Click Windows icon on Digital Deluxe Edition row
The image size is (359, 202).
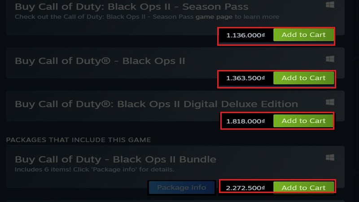(330, 102)
